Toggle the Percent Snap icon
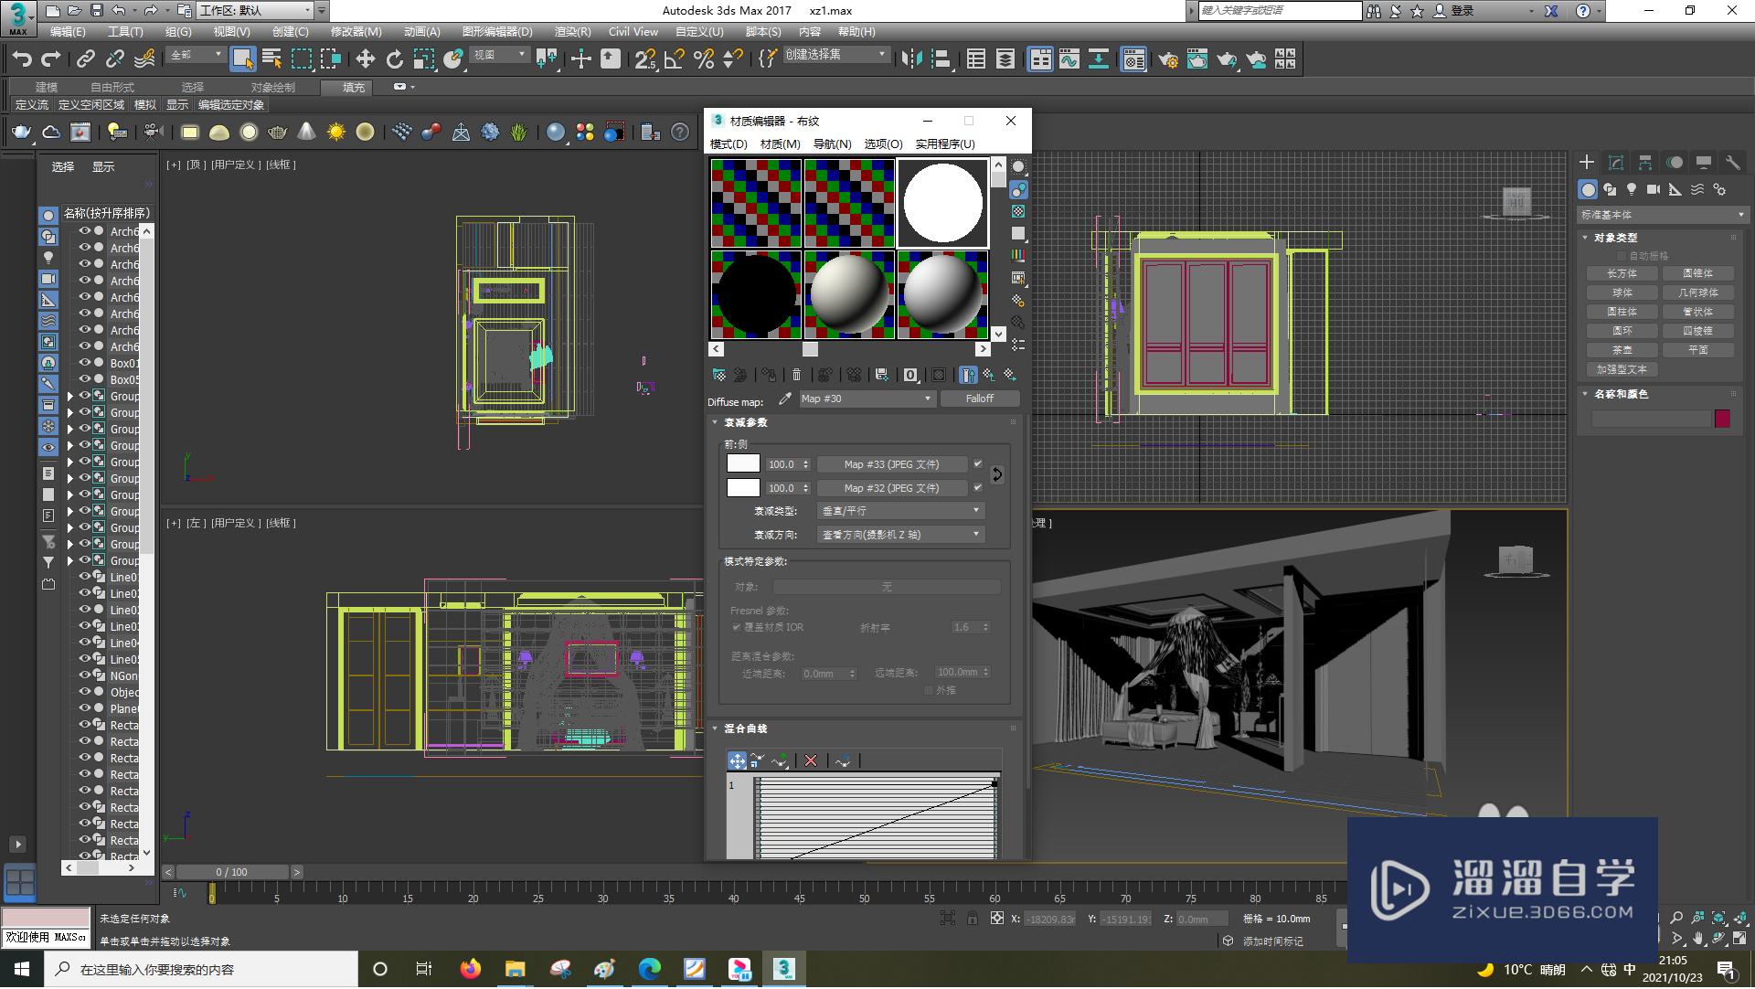 pyautogui.click(x=704, y=59)
